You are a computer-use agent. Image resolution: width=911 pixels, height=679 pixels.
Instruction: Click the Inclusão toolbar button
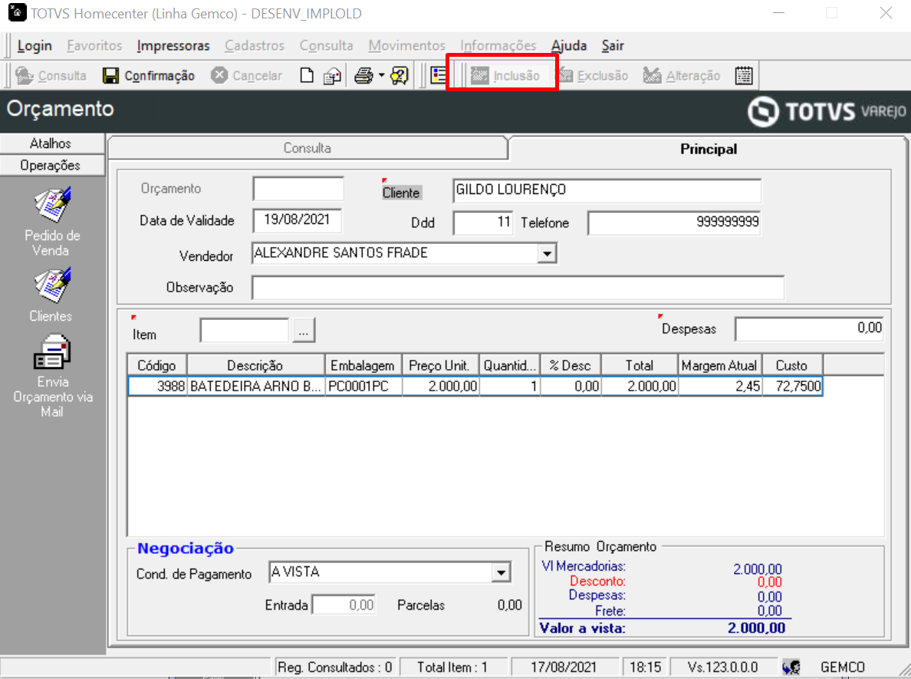pos(505,76)
